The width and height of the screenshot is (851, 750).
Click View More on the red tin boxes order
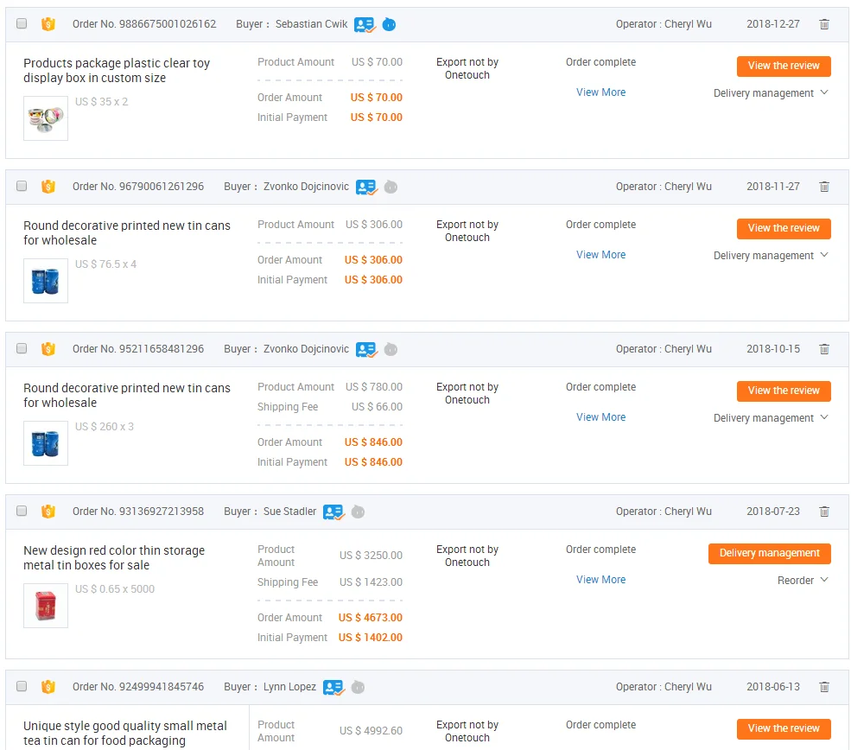click(x=600, y=580)
